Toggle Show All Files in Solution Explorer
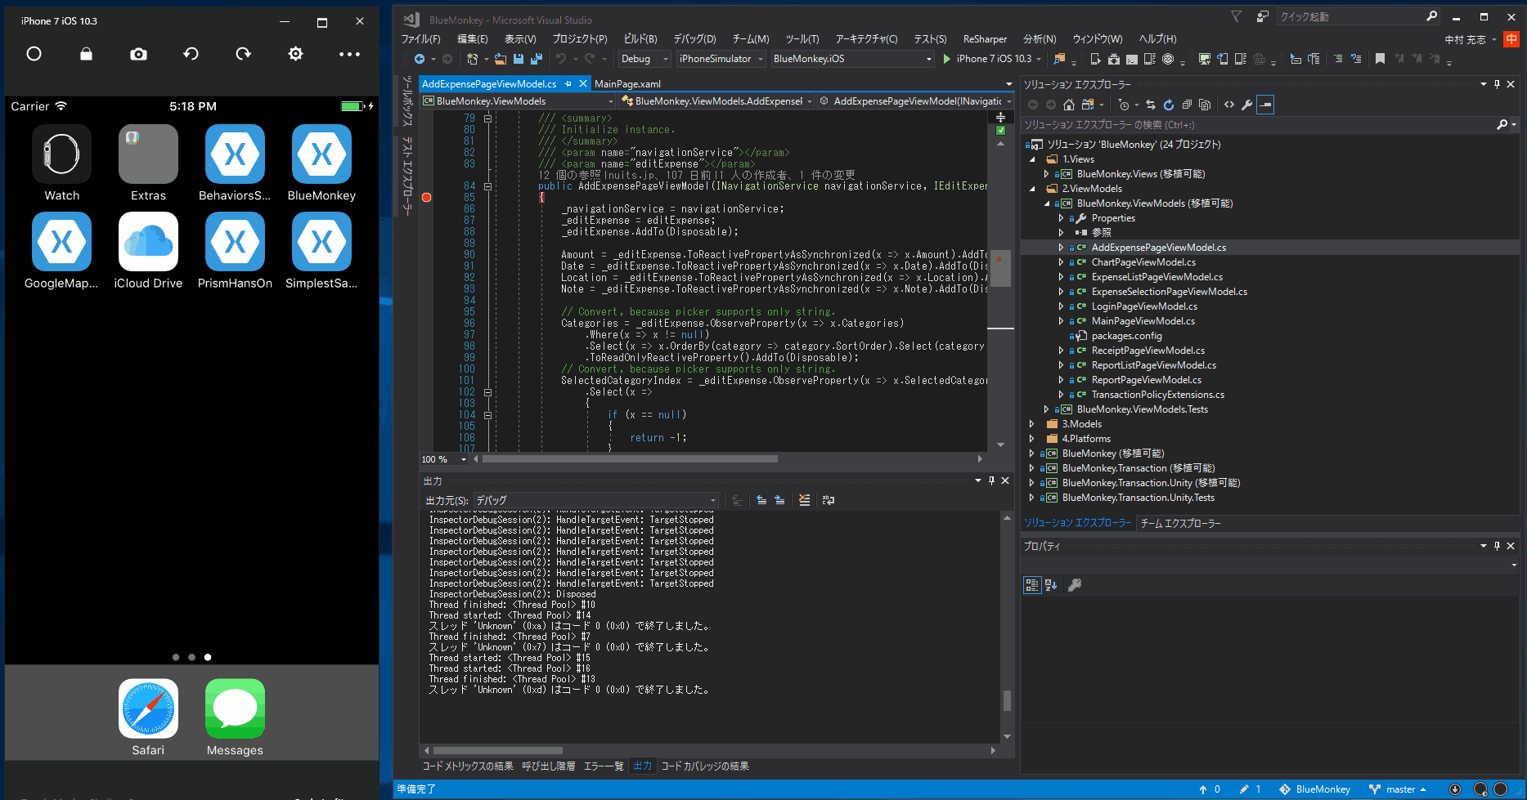 pos(1205,105)
